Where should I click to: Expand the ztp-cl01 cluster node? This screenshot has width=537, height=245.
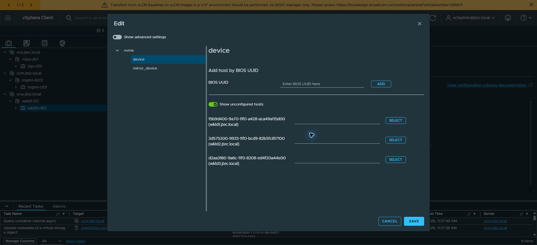[x=16, y=66]
